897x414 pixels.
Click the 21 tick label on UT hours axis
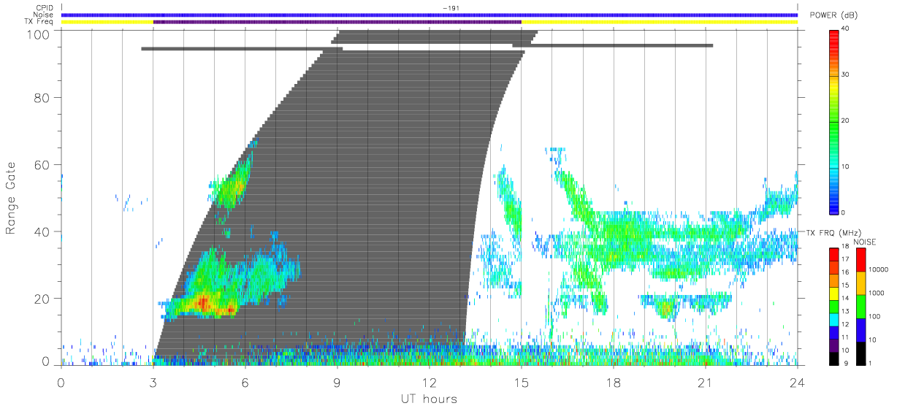pos(706,382)
